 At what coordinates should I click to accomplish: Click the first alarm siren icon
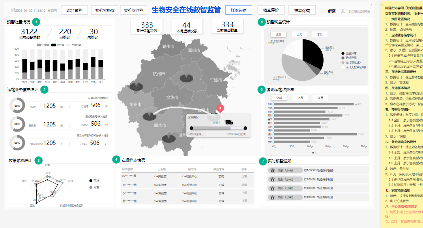pos(272,170)
